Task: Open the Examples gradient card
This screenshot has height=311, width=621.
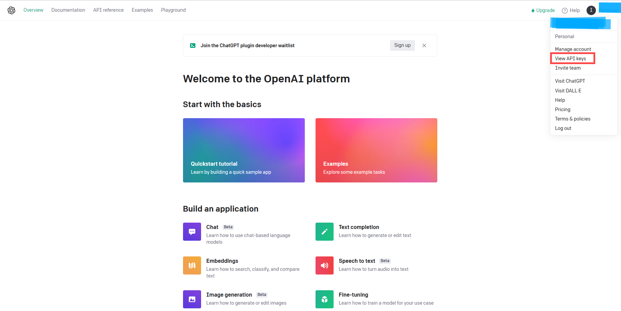Action: coord(376,150)
